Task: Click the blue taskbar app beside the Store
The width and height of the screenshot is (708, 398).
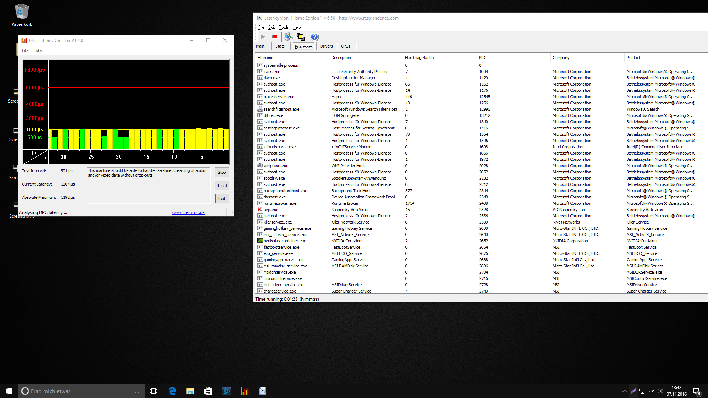Action: 227,391
